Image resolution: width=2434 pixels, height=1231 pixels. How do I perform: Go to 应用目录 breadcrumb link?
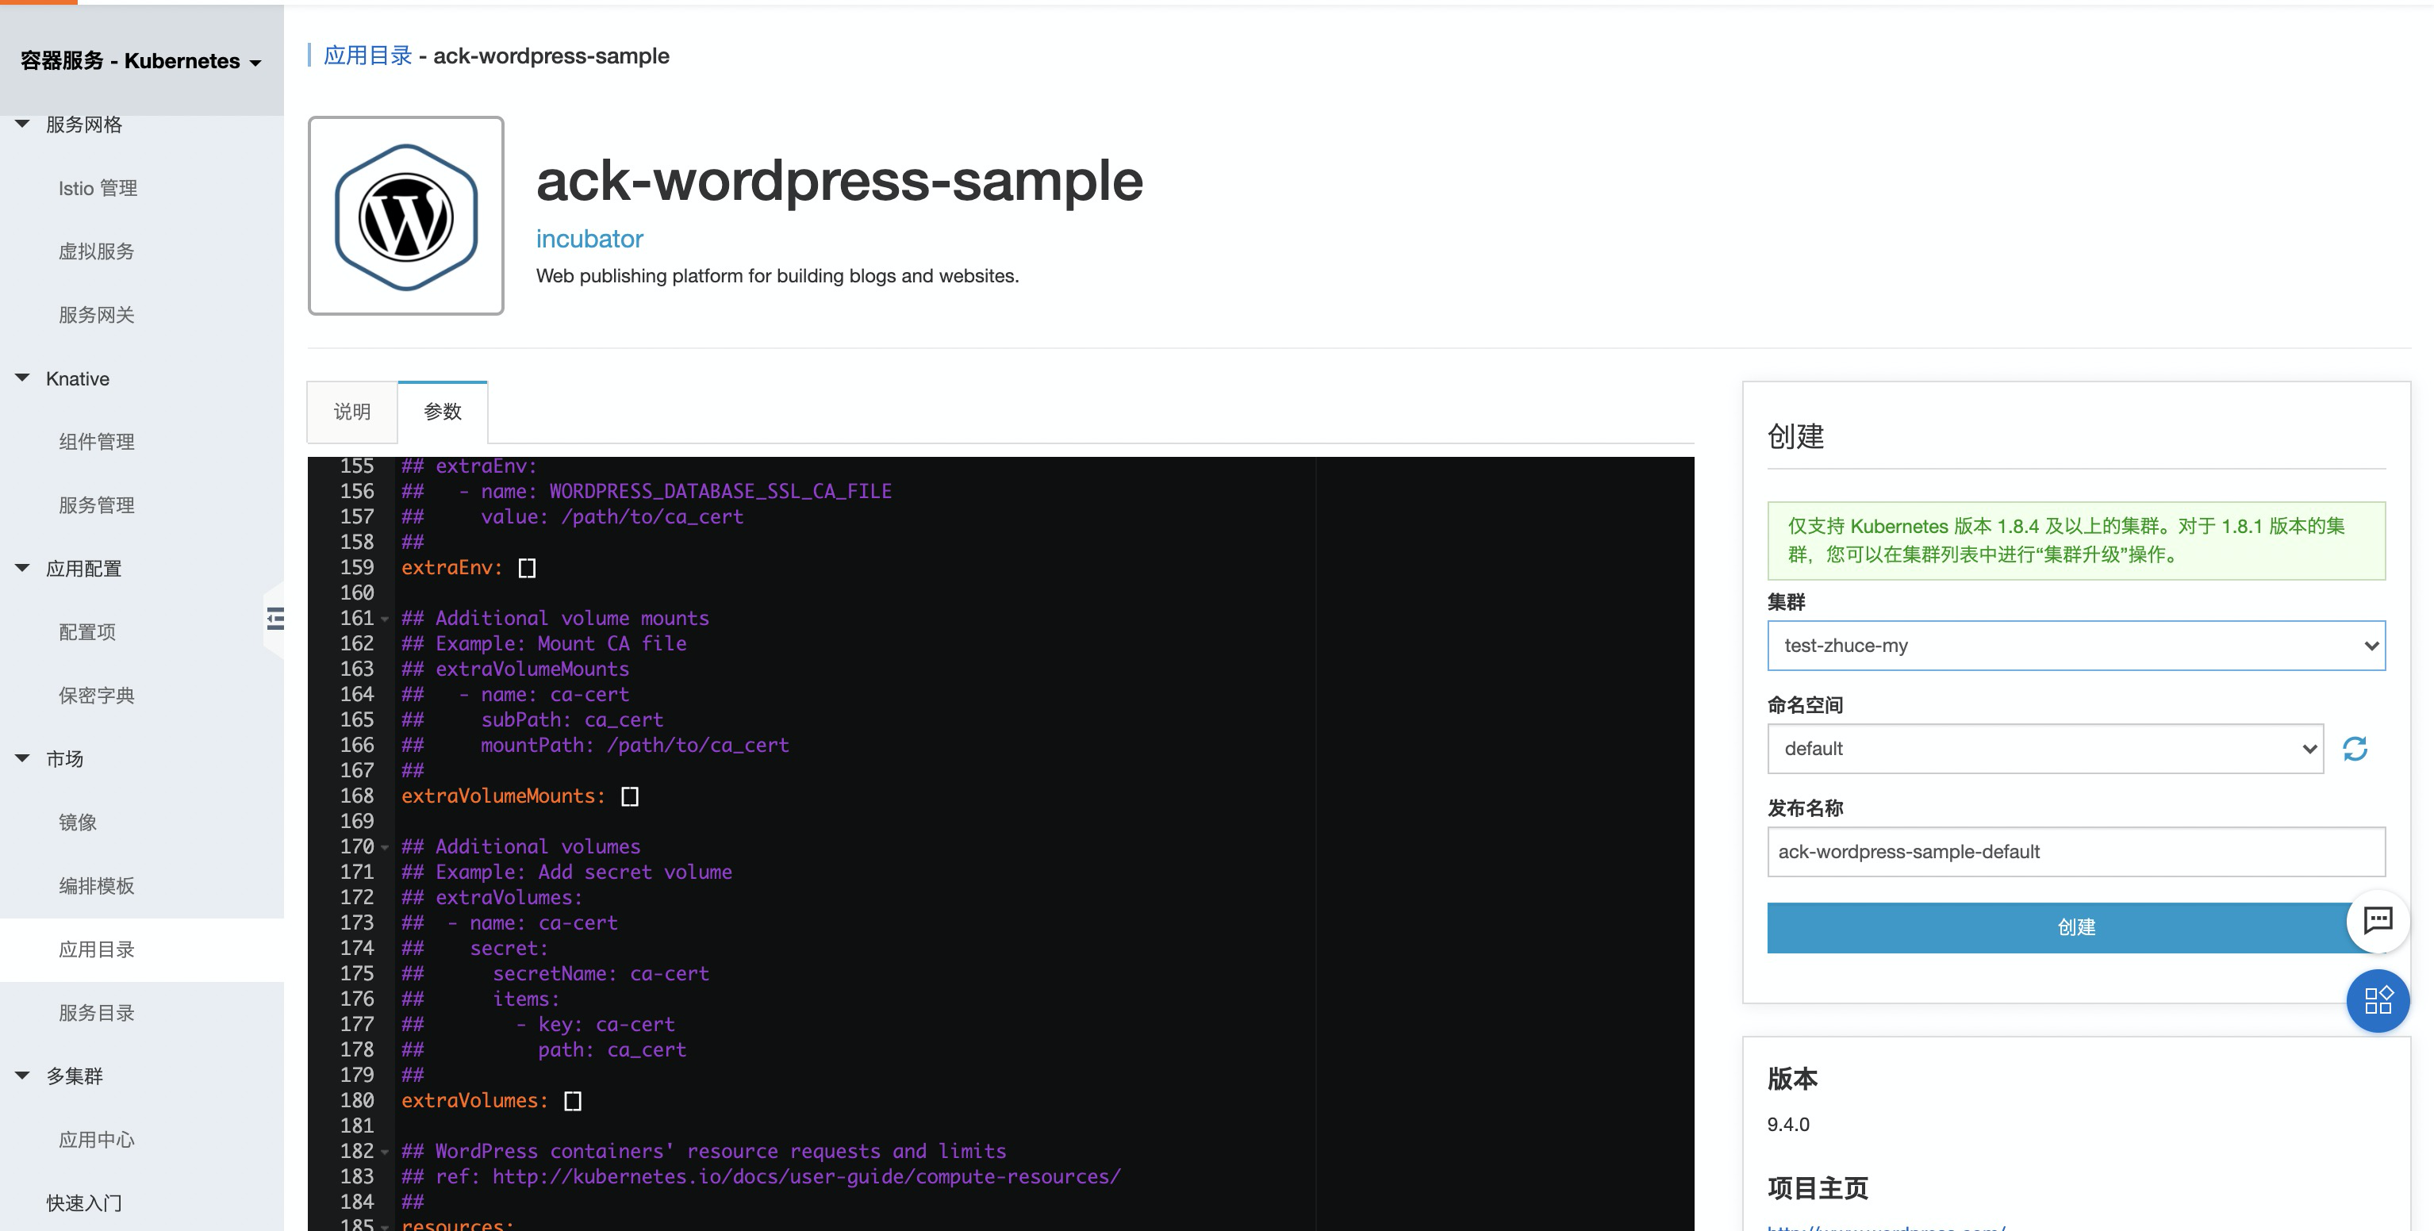(367, 56)
